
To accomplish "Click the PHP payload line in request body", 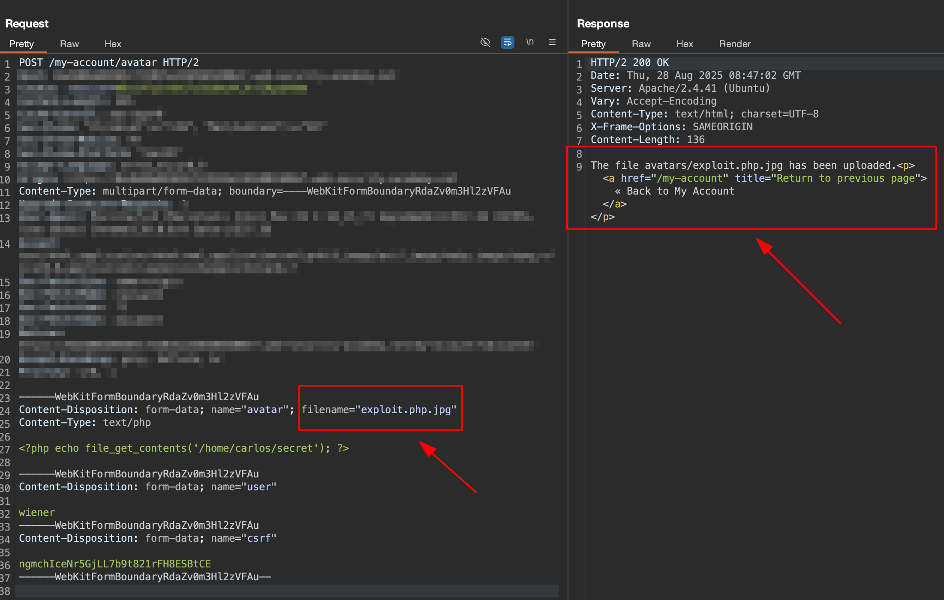I will 183,448.
